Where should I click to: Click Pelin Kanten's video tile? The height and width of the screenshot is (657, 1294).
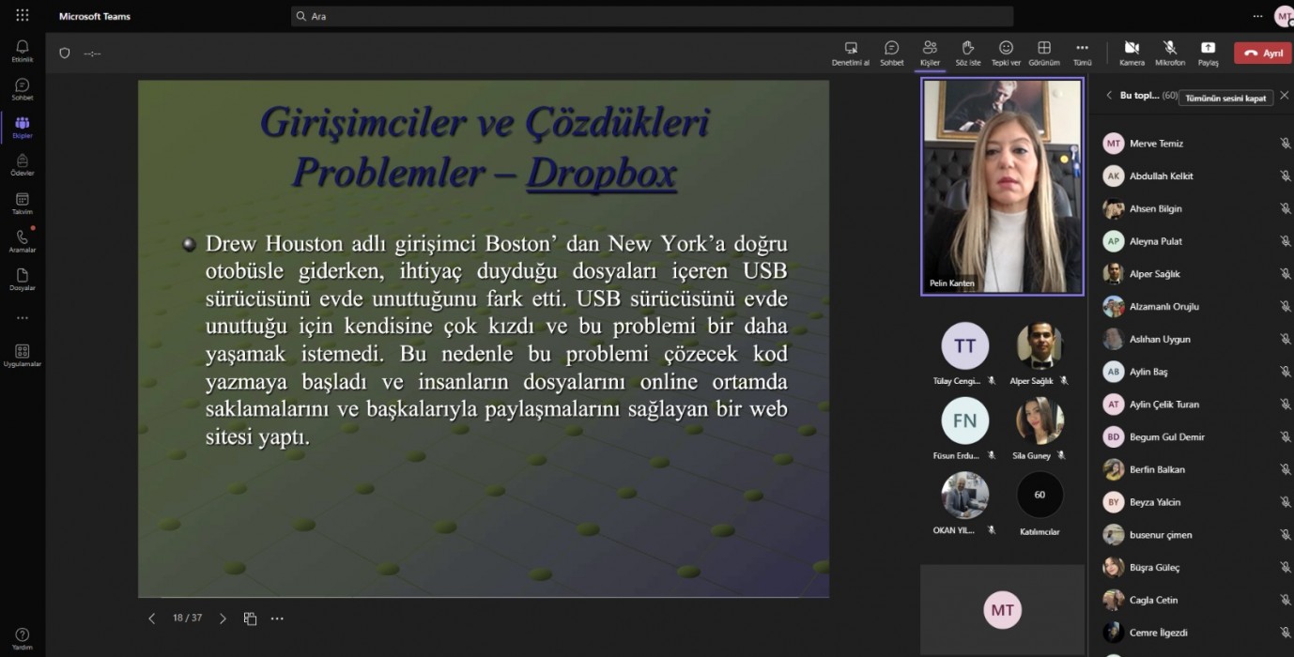pos(1002,187)
